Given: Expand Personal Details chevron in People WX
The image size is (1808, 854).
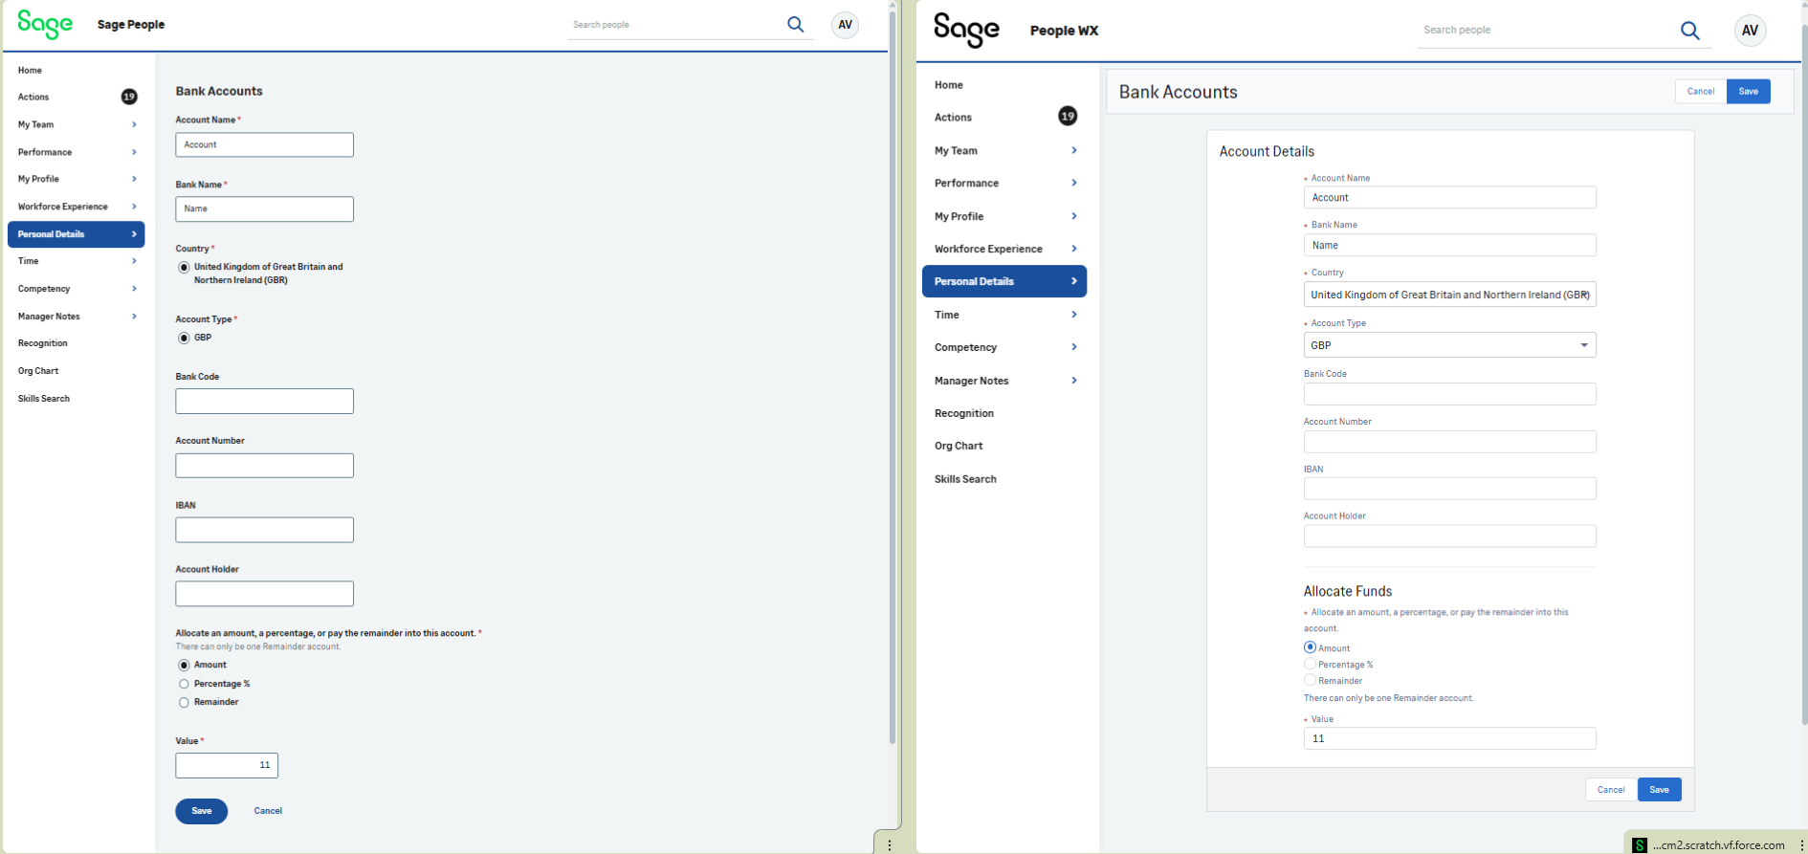Looking at the screenshot, I should (1074, 281).
